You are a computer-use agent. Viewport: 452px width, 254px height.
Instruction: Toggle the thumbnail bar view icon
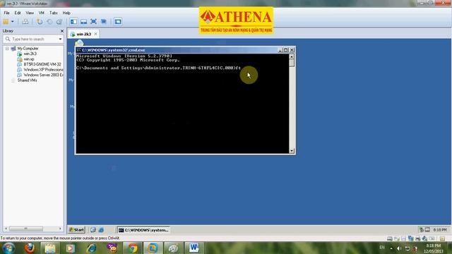tap(83, 22)
